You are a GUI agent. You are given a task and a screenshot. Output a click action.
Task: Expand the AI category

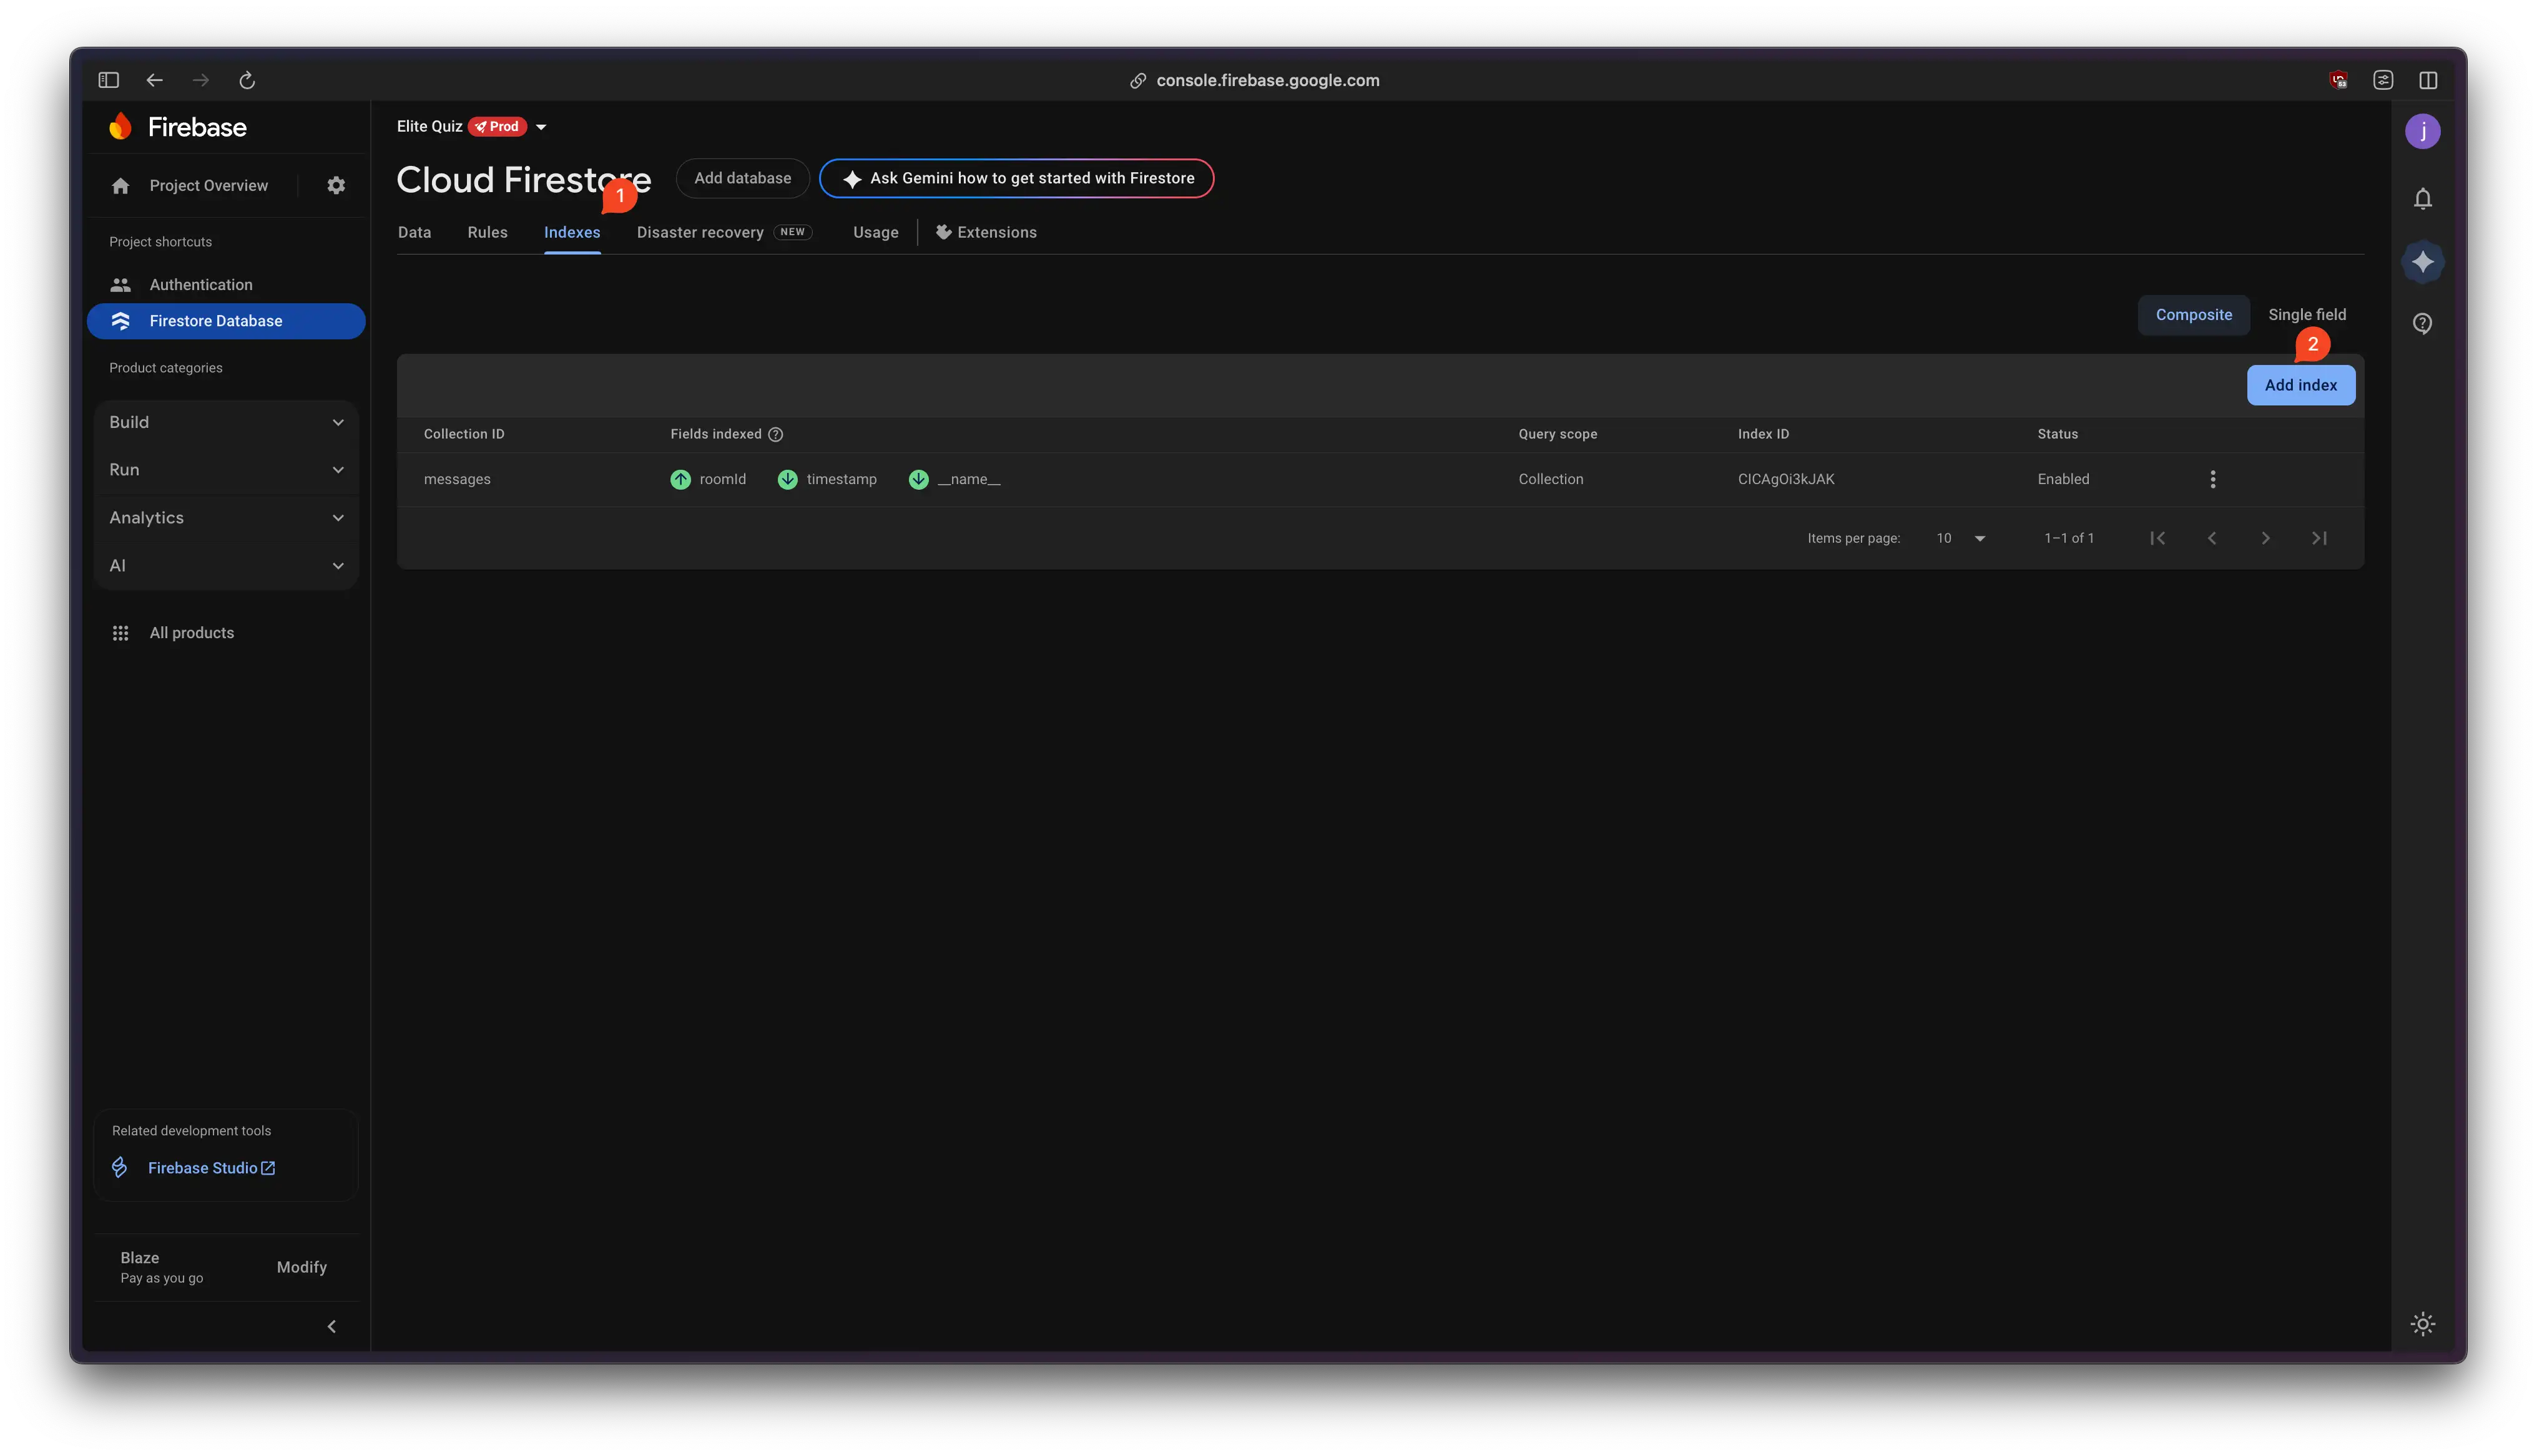tap(226, 566)
